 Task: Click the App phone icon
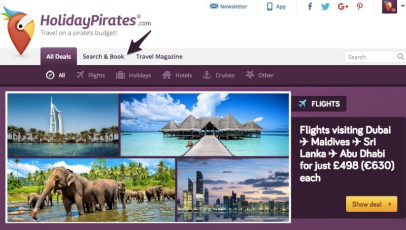269,7
